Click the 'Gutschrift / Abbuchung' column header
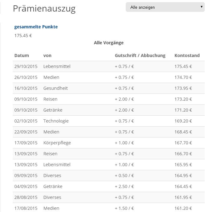 (x=140, y=55)
